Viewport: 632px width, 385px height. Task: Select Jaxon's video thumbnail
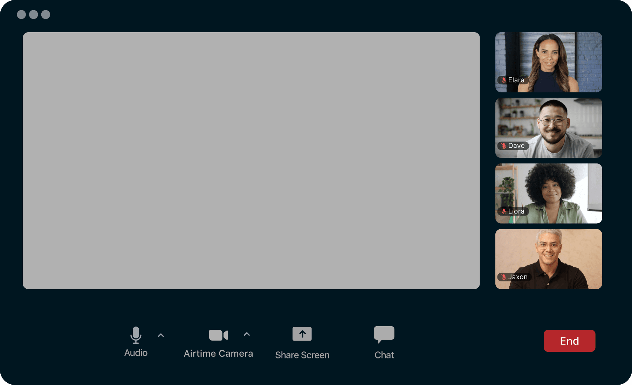(549, 259)
